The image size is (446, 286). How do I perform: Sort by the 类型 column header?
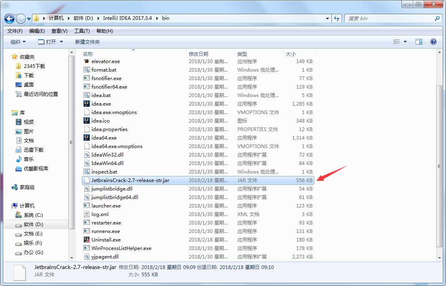[259, 54]
